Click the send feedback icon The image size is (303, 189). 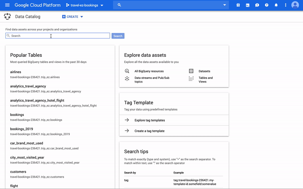point(257,5)
